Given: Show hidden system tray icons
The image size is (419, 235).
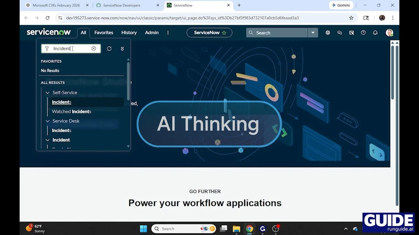Looking at the screenshot, I should click(x=346, y=229).
